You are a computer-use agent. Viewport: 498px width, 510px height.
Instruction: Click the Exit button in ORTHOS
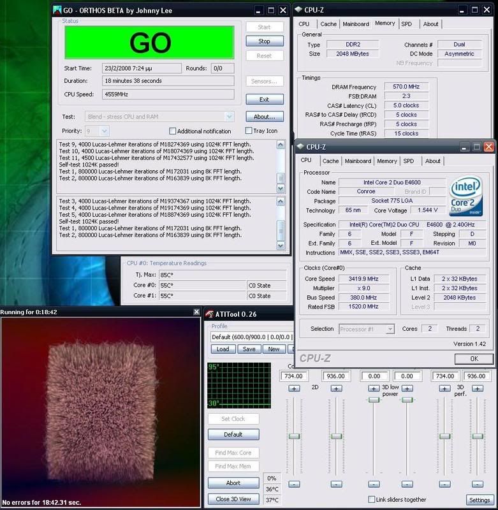(265, 99)
